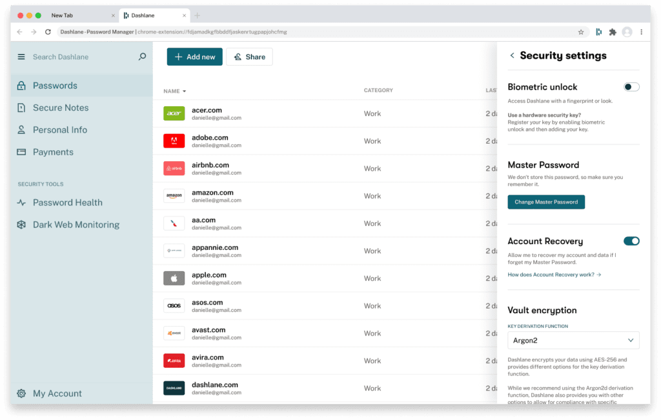This screenshot has width=661, height=420.
Task: Click the Search Dashlane input field
Action: tap(77, 57)
